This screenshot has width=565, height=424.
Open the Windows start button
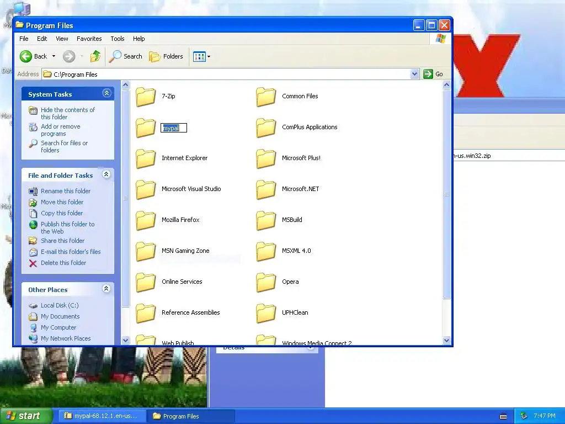pyautogui.click(x=26, y=416)
